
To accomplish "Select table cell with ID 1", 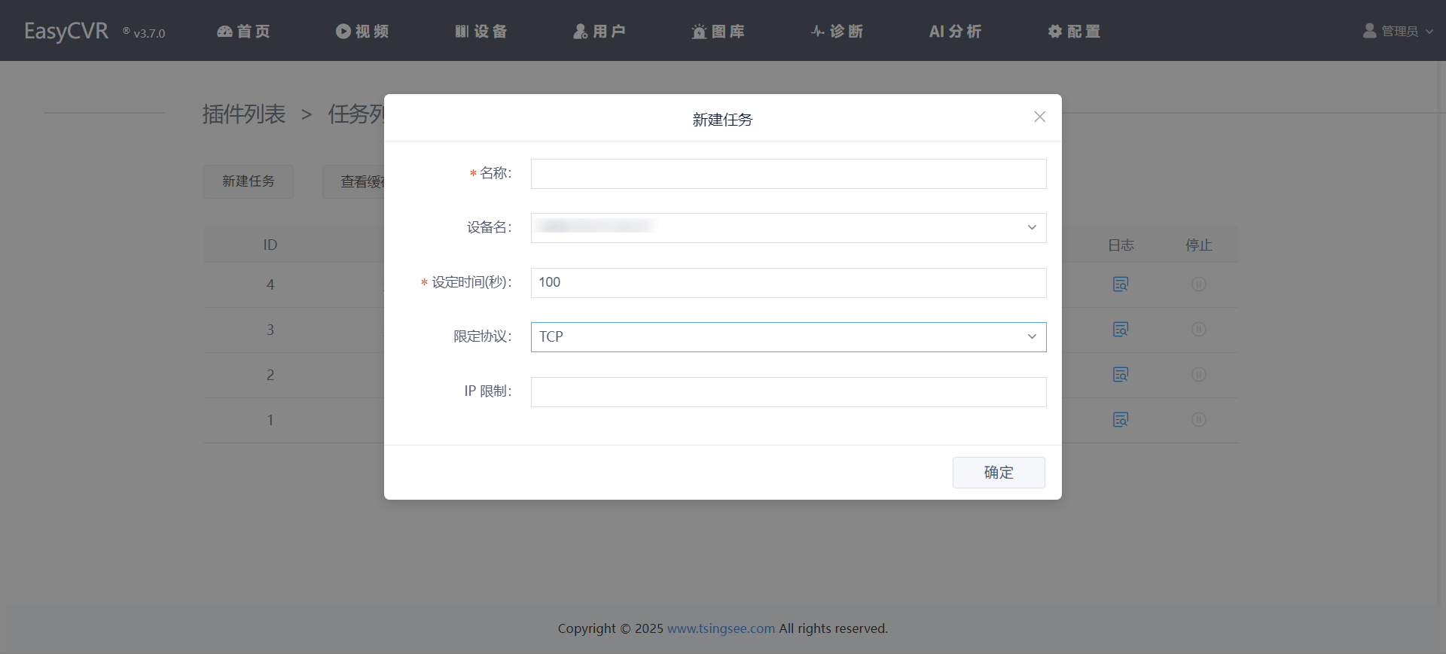I will coord(270,420).
